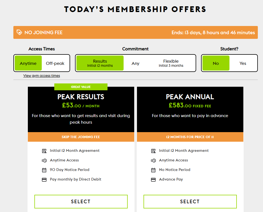Viewport: 263px width, 212px height.
Task: Open the View gym access times link
Action: [x=41, y=75]
